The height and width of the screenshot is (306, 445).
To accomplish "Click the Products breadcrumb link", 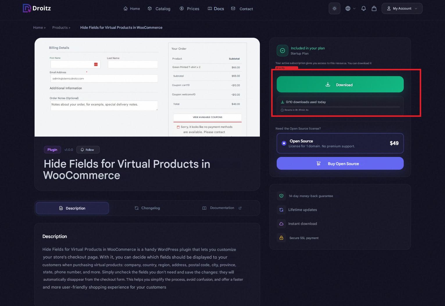I will pos(60,28).
